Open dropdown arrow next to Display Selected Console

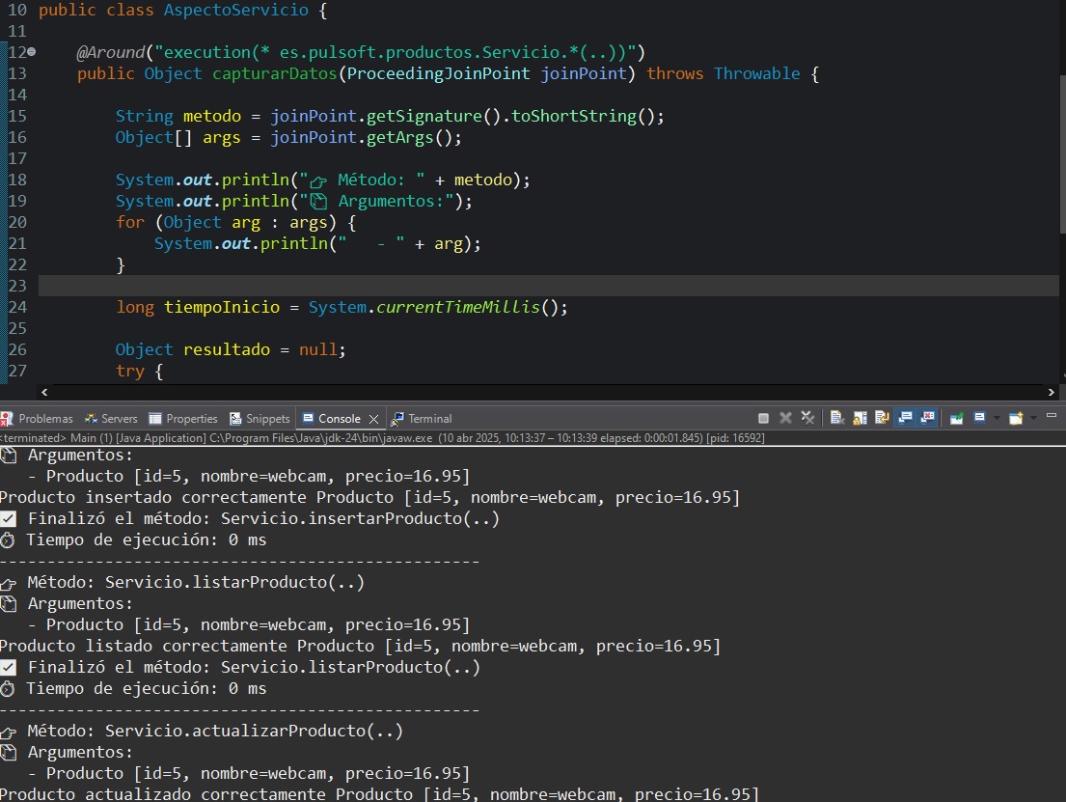997,419
